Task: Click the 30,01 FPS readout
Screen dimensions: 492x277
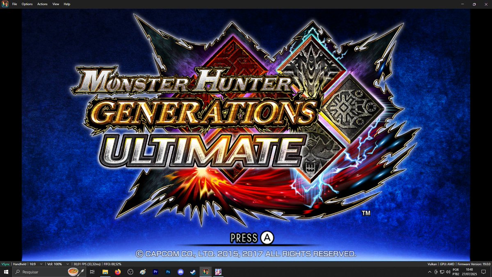Action: 87,264
